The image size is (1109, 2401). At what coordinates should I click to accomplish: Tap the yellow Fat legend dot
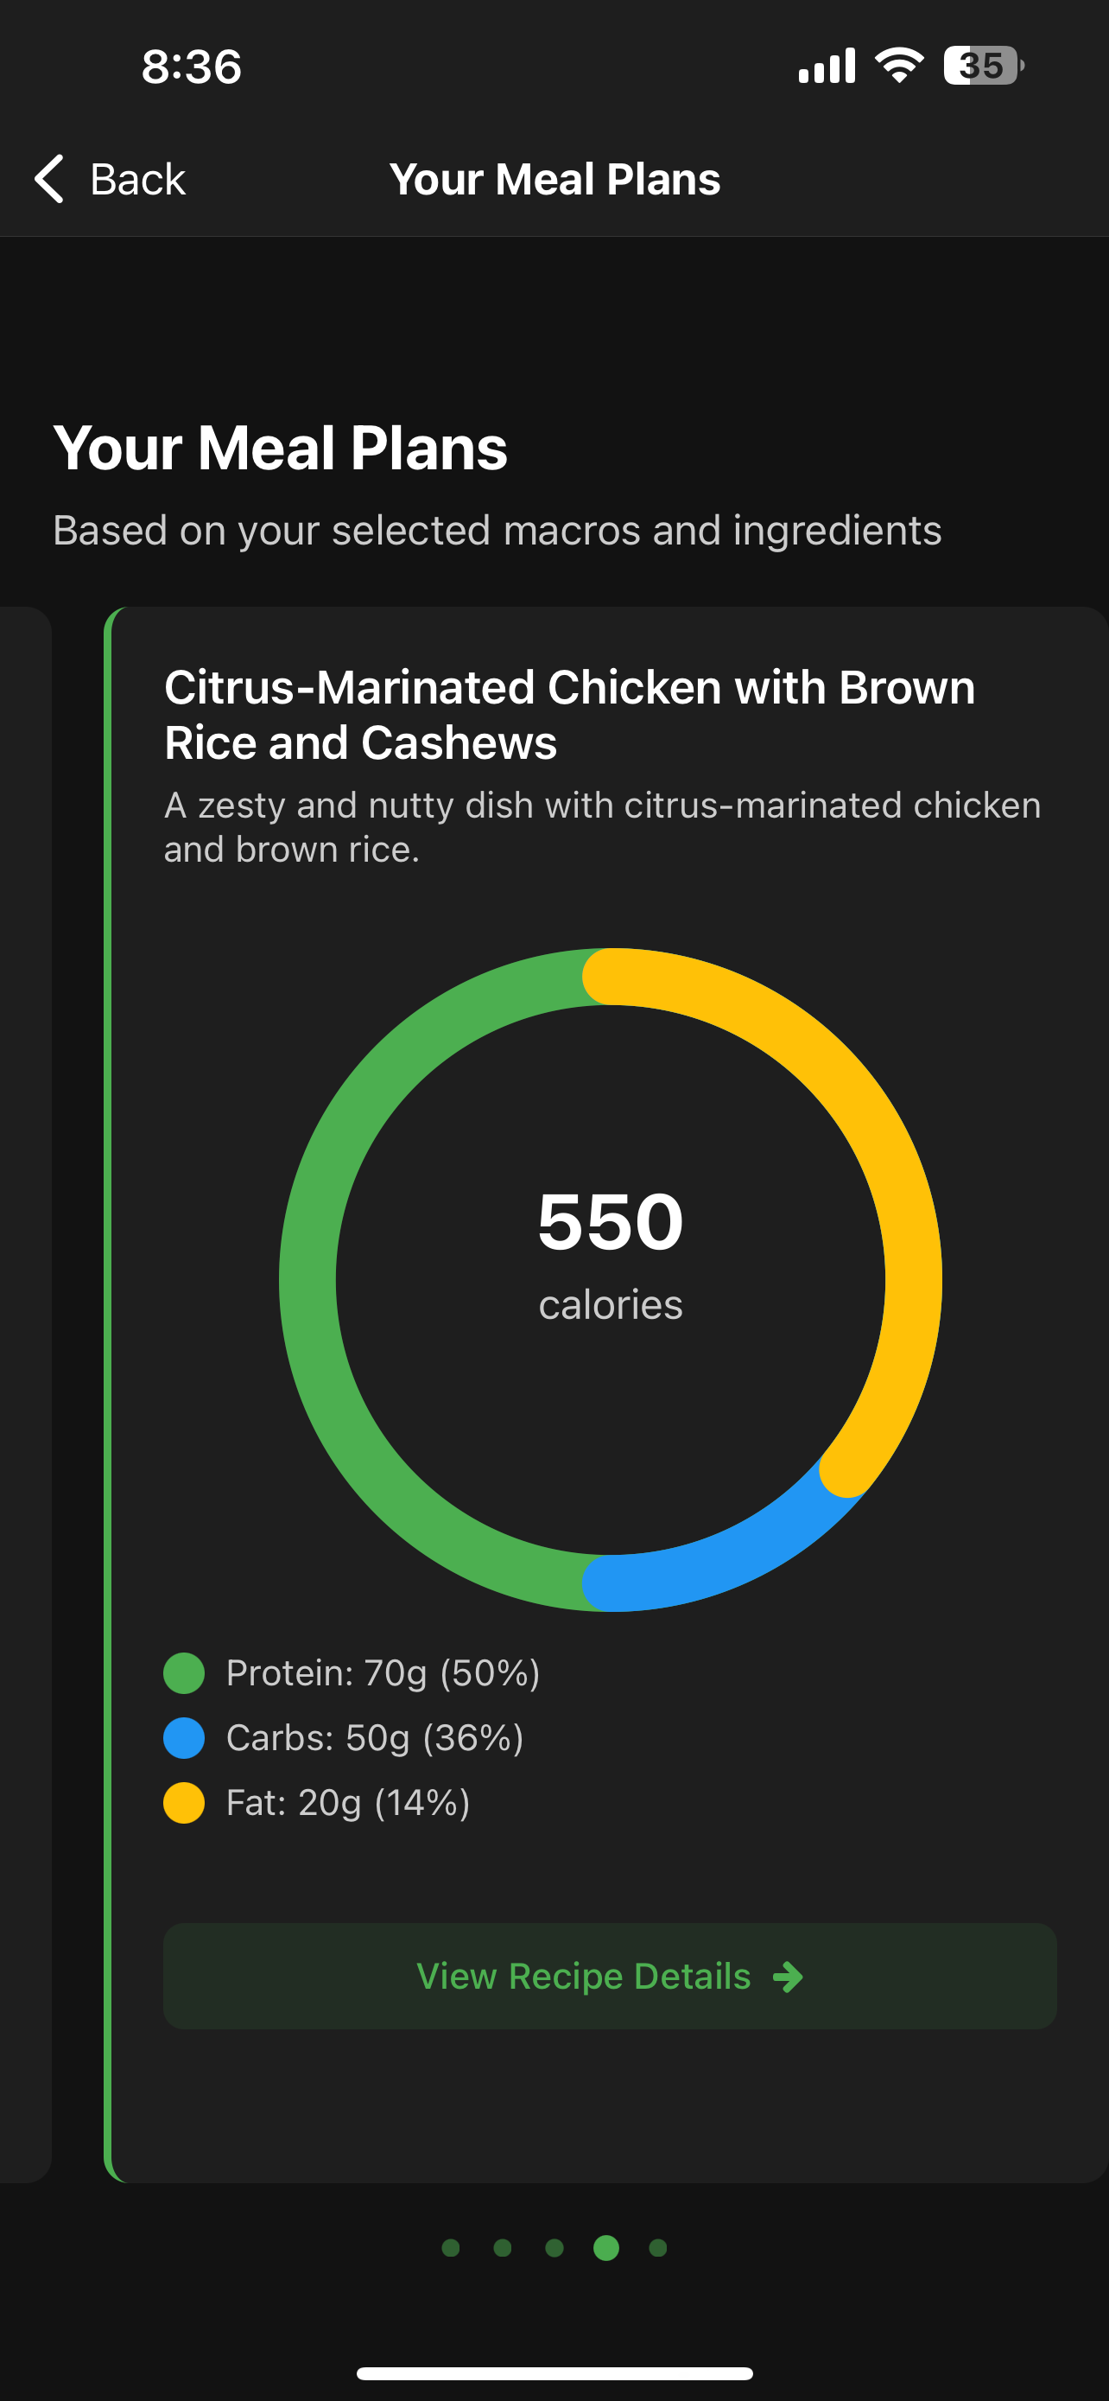coord(184,1803)
